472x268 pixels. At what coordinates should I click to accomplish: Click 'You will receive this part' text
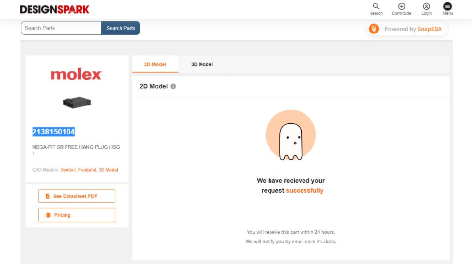[x=291, y=232]
